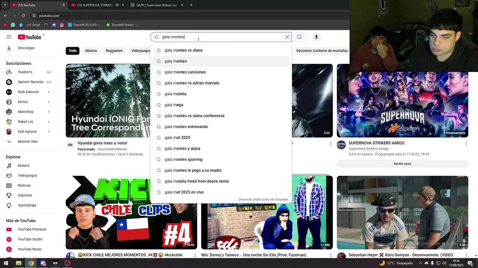The height and width of the screenshot is (268, 478).
Task: Open the Gmail bookmark
Action: (x=34, y=25)
